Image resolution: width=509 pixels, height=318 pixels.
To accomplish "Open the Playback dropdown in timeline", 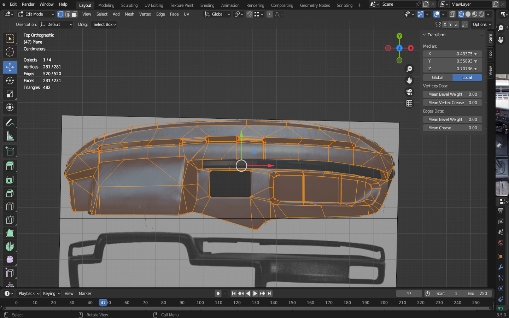I will point(29,293).
